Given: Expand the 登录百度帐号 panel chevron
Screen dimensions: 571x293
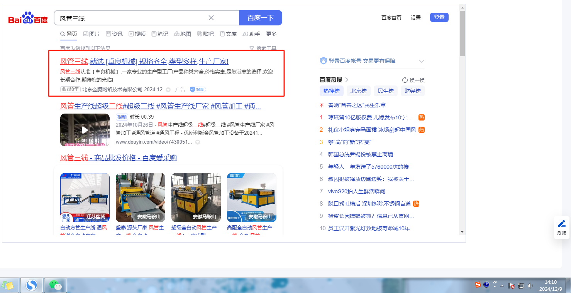Looking at the screenshot, I should [422, 61].
